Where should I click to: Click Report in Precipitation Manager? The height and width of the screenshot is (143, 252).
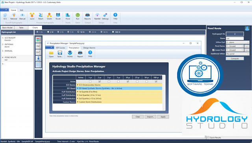80,54
